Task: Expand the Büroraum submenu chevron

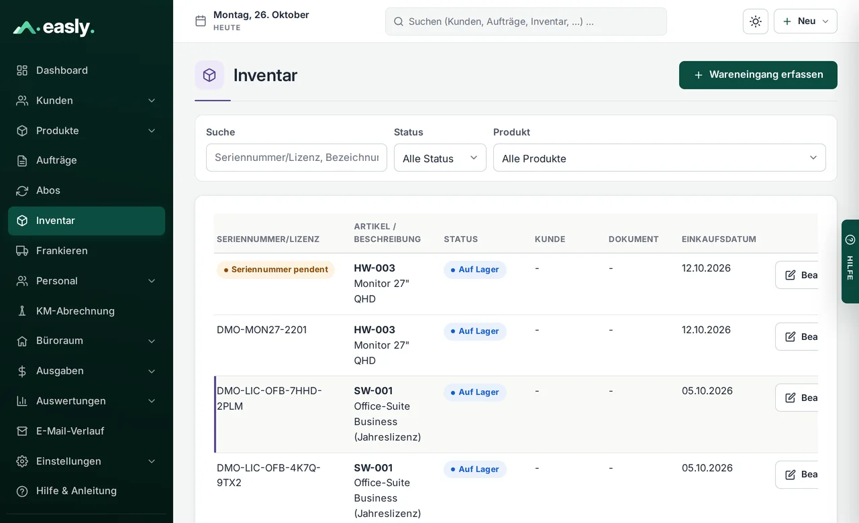Action: coord(152,341)
